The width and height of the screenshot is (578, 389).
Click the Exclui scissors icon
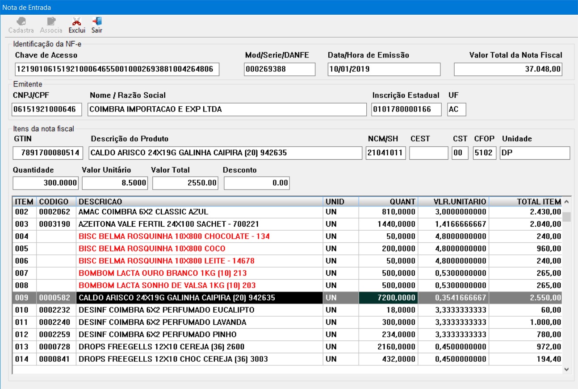click(77, 21)
